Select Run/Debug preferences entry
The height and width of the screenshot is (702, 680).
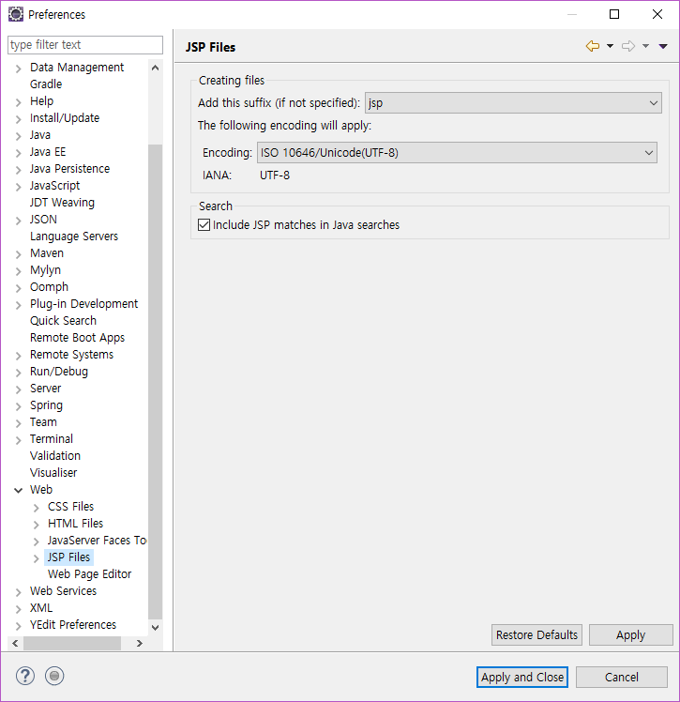pyautogui.click(x=58, y=372)
